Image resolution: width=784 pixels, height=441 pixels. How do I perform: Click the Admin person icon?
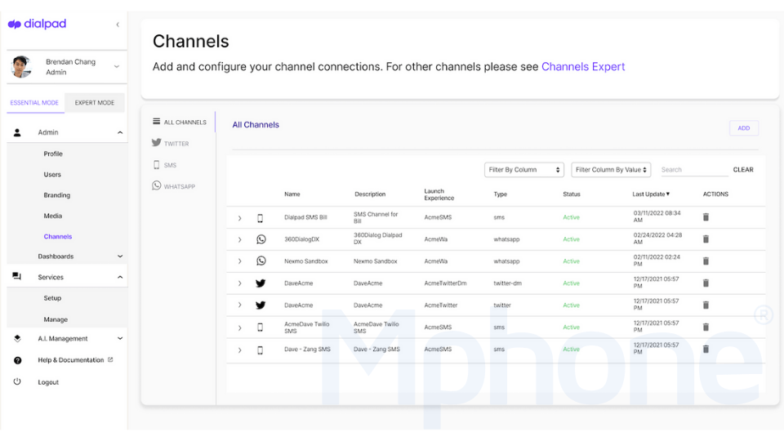click(x=17, y=132)
